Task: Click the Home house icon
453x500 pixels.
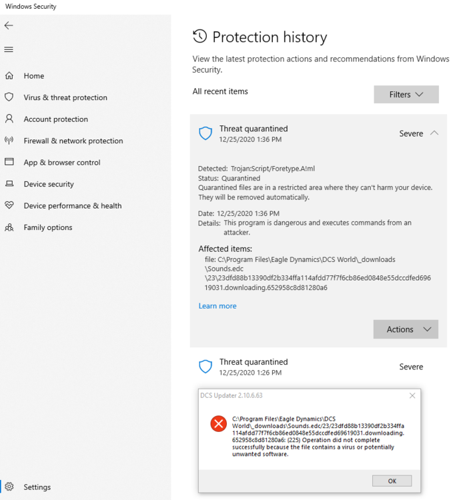Action: (x=9, y=76)
